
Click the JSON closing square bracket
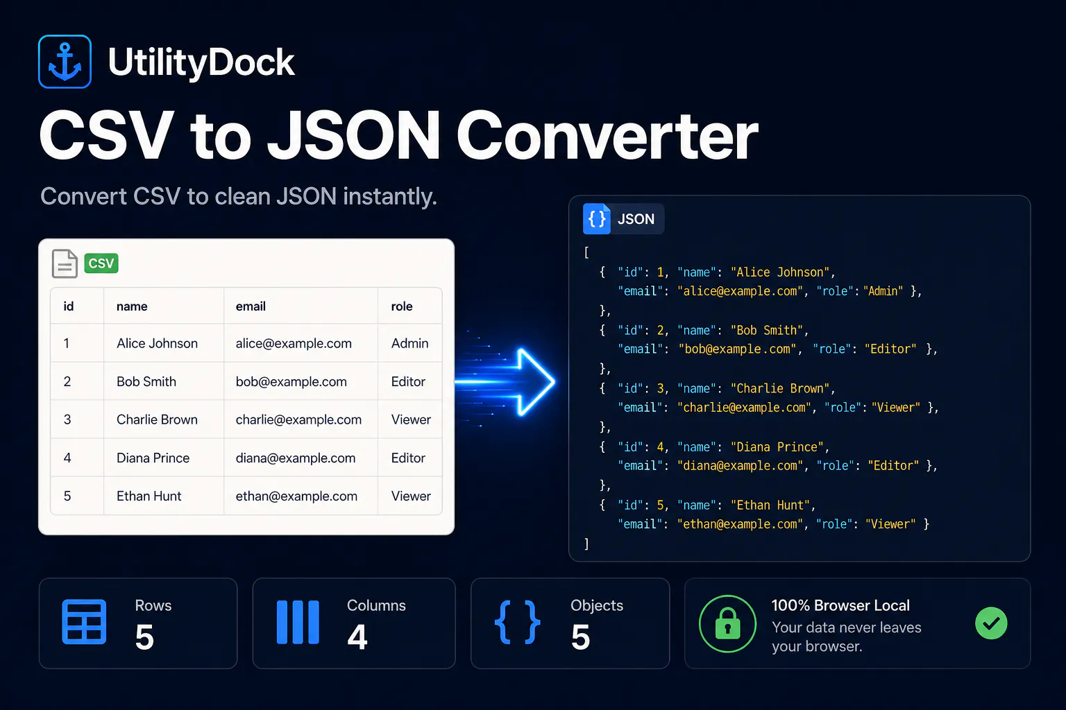[x=586, y=544]
